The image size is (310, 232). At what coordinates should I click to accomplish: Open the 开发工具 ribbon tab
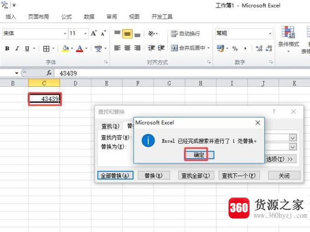pos(162,17)
